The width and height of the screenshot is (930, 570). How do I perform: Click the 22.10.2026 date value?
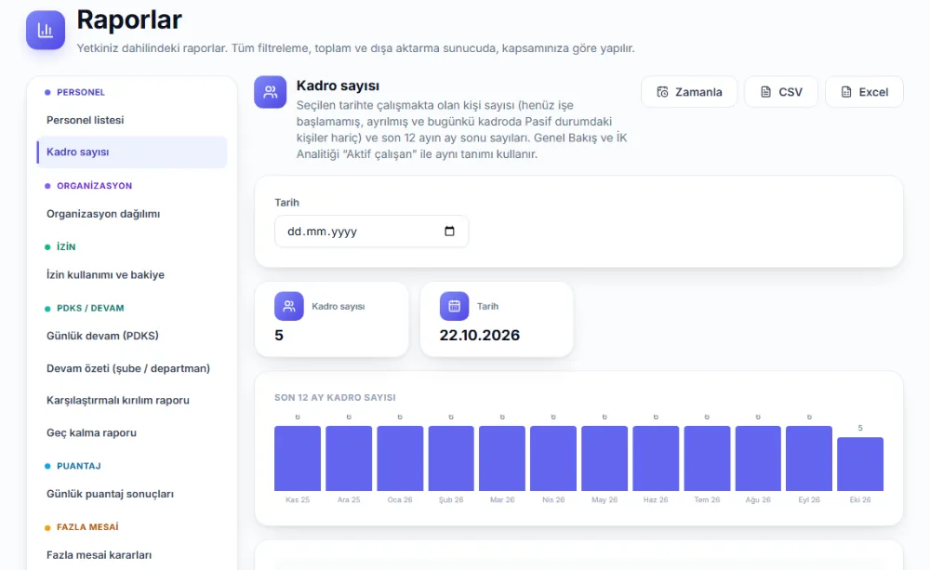point(480,336)
